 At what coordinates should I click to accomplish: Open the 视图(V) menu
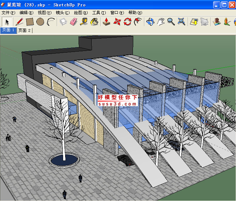[x=45, y=13]
